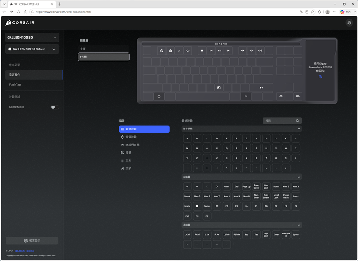Click the mute key on keyboard diagram
Screen dimensions: 358x261
[x=243, y=50]
